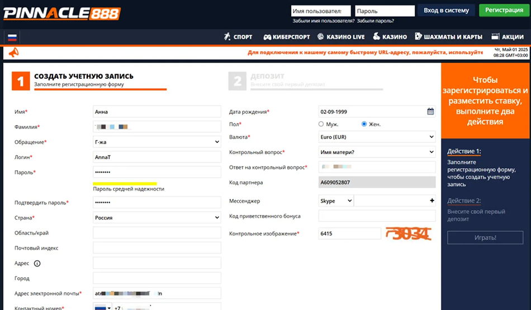Open the Skype messenger type dropdown
Image resolution: width=531 pixels, height=310 pixels.
tap(336, 201)
